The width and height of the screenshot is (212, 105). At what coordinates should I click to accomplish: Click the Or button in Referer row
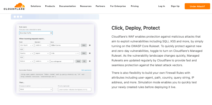tap(84, 61)
